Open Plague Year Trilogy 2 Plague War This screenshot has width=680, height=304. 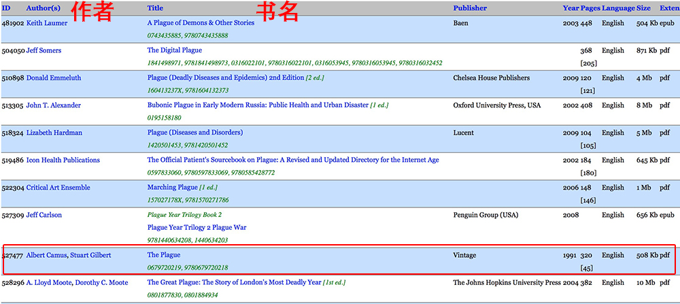click(197, 227)
